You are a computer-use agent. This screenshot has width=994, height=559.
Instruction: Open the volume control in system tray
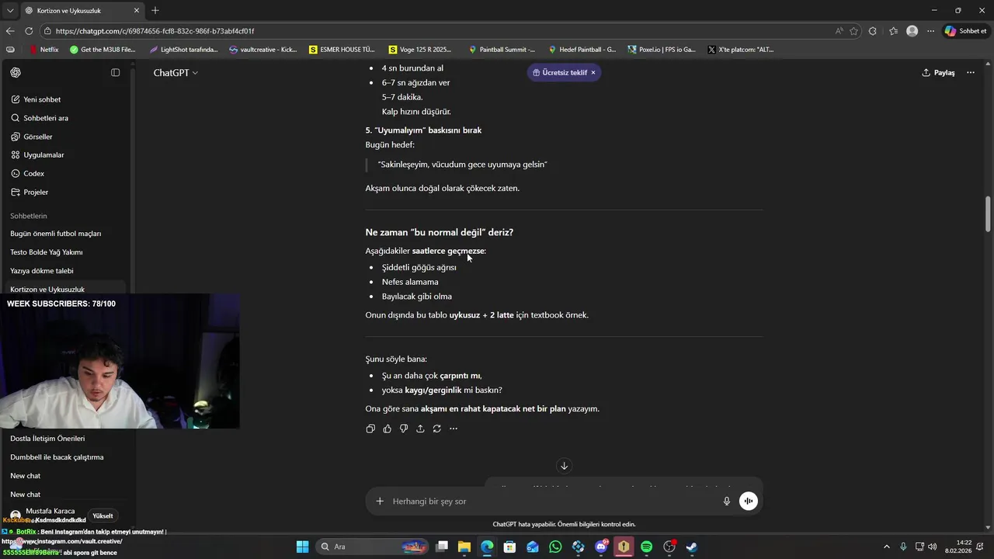pos(932,547)
